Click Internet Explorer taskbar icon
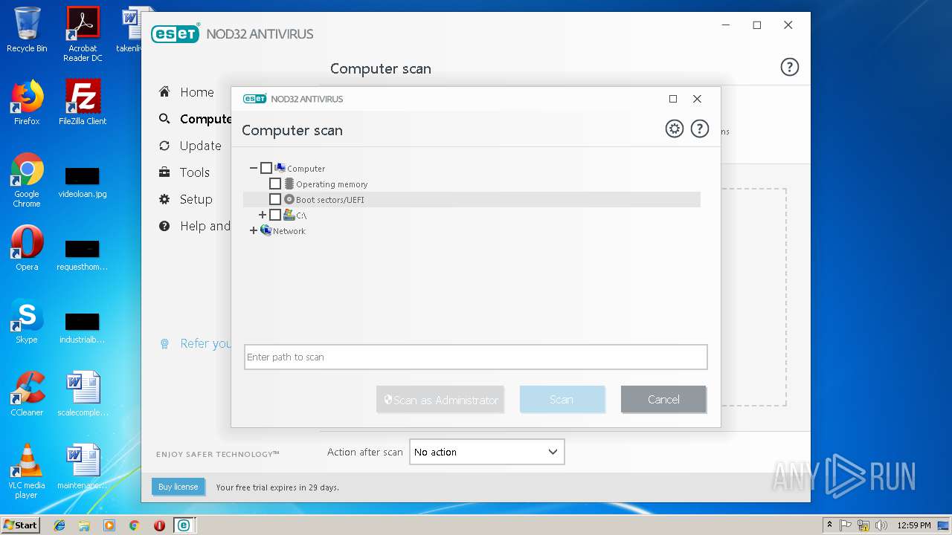 59,525
